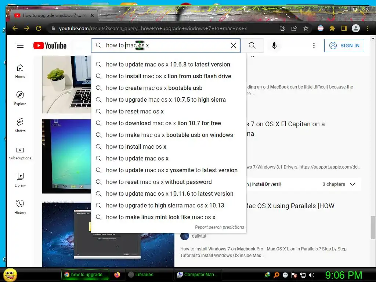This screenshot has width=376, height=282.
Task: Open the Chrome extensions puzzle icon
Action: (332, 29)
